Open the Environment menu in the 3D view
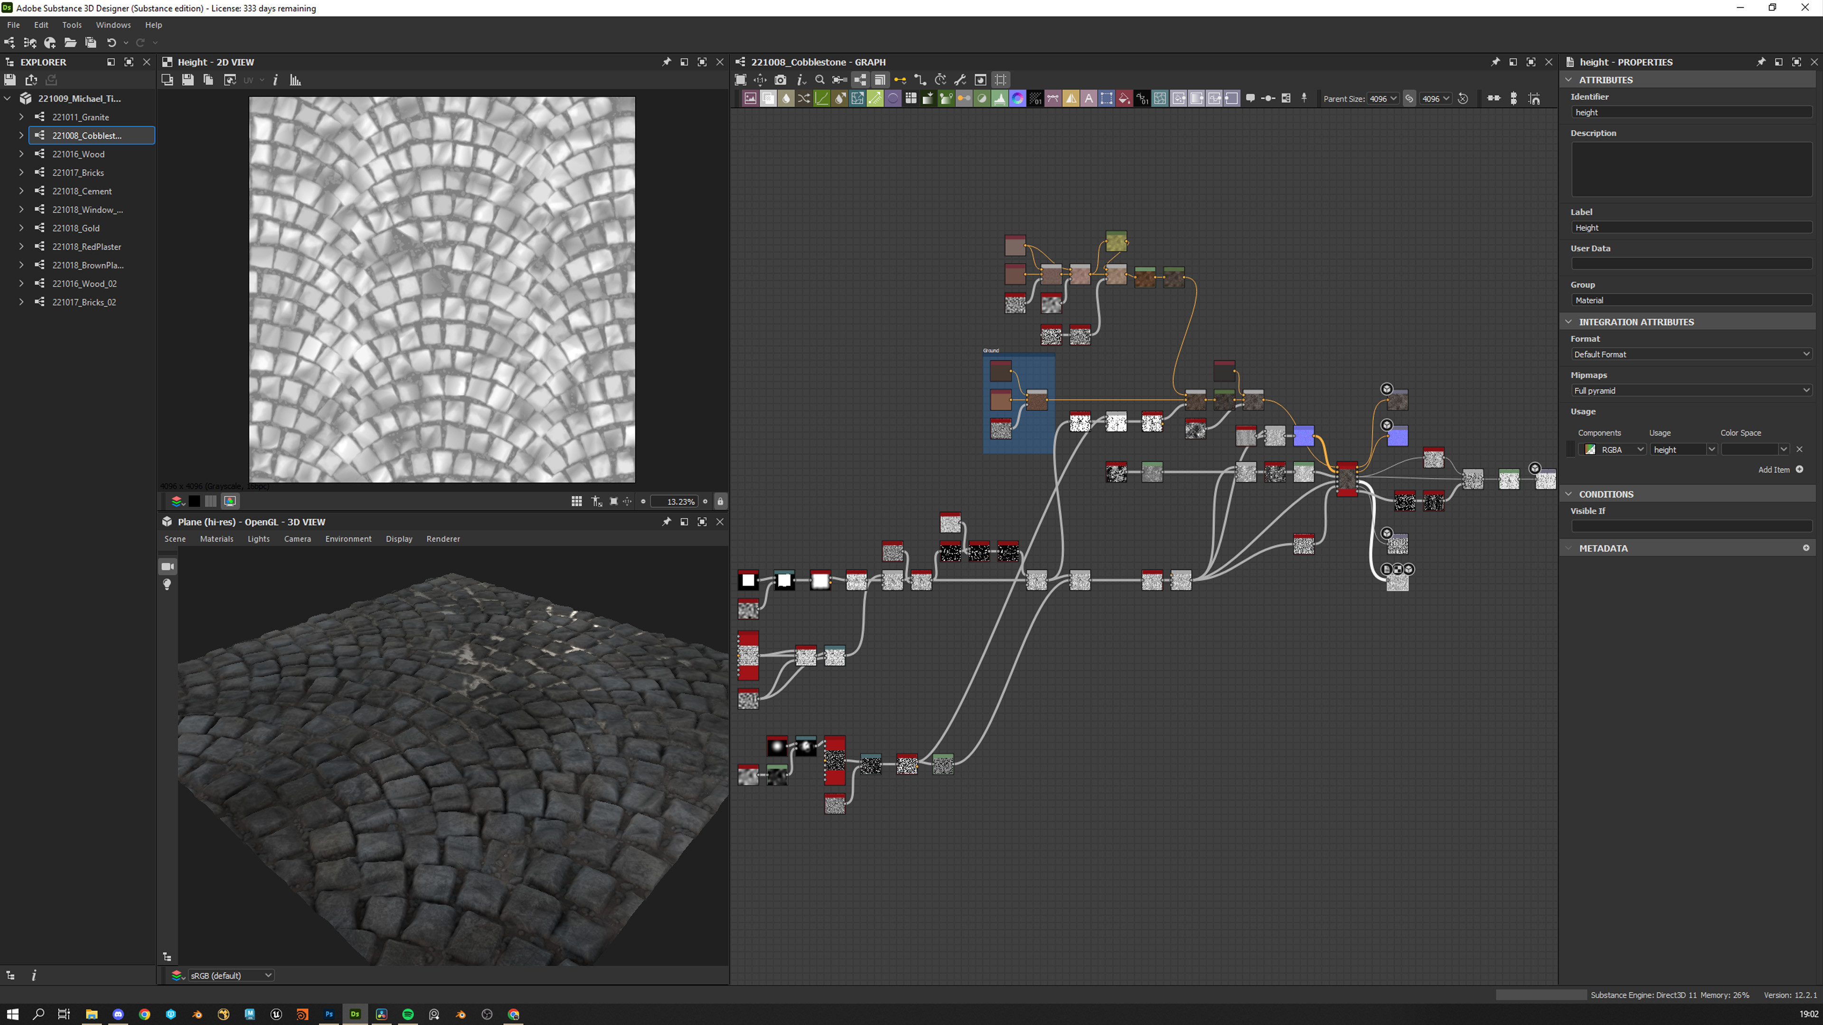The height and width of the screenshot is (1025, 1823). tap(348, 539)
